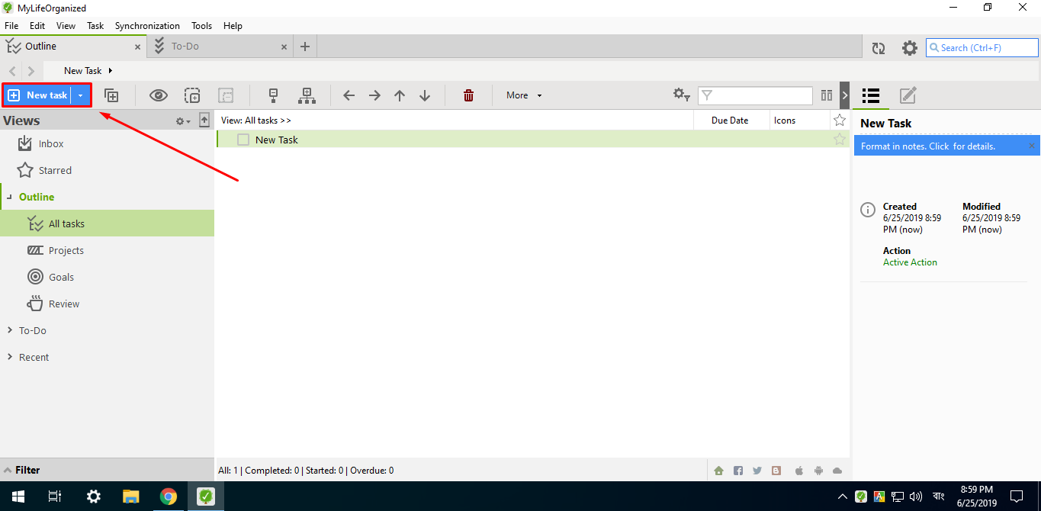Open the Task menu

pyautogui.click(x=95, y=26)
